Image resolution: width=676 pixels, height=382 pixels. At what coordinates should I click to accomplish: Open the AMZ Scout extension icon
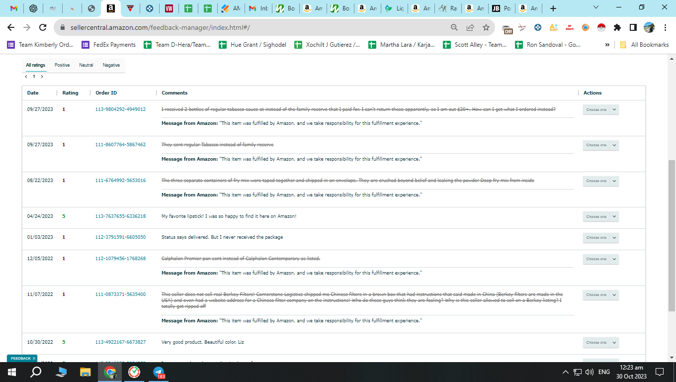pyautogui.click(x=554, y=27)
